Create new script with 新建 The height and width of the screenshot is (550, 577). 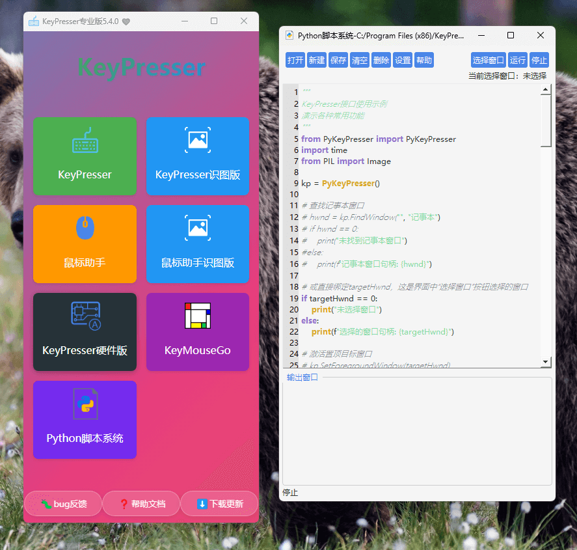(317, 61)
